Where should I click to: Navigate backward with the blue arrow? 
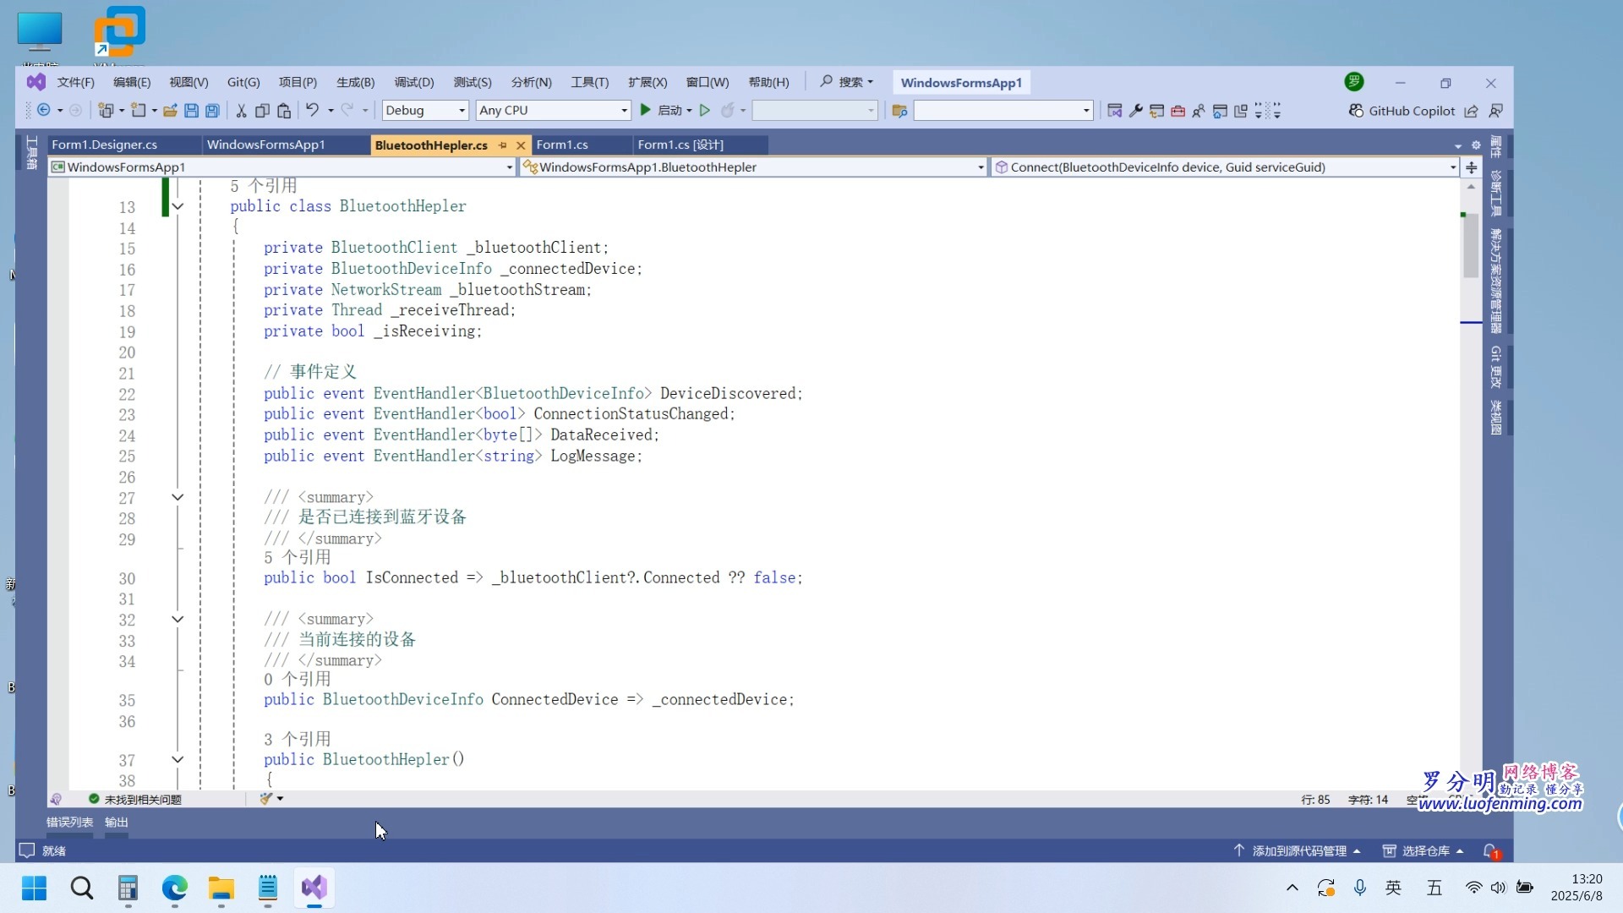pos(45,110)
